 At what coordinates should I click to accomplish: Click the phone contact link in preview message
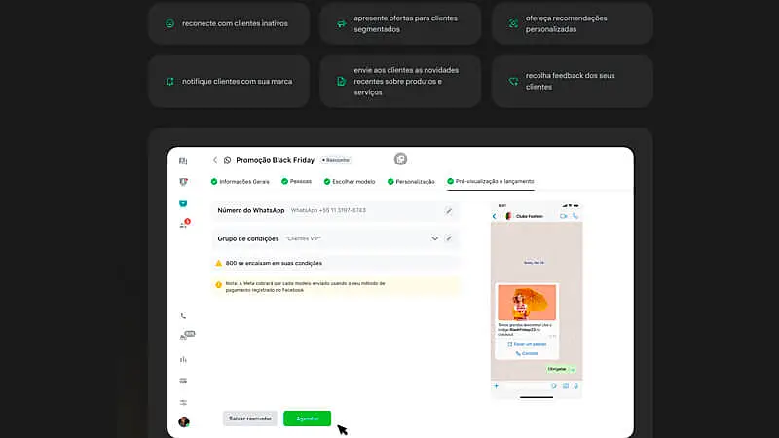click(527, 353)
